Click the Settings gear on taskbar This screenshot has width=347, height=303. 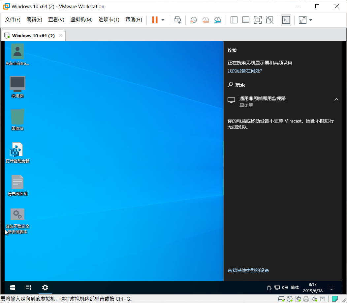click(45, 288)
